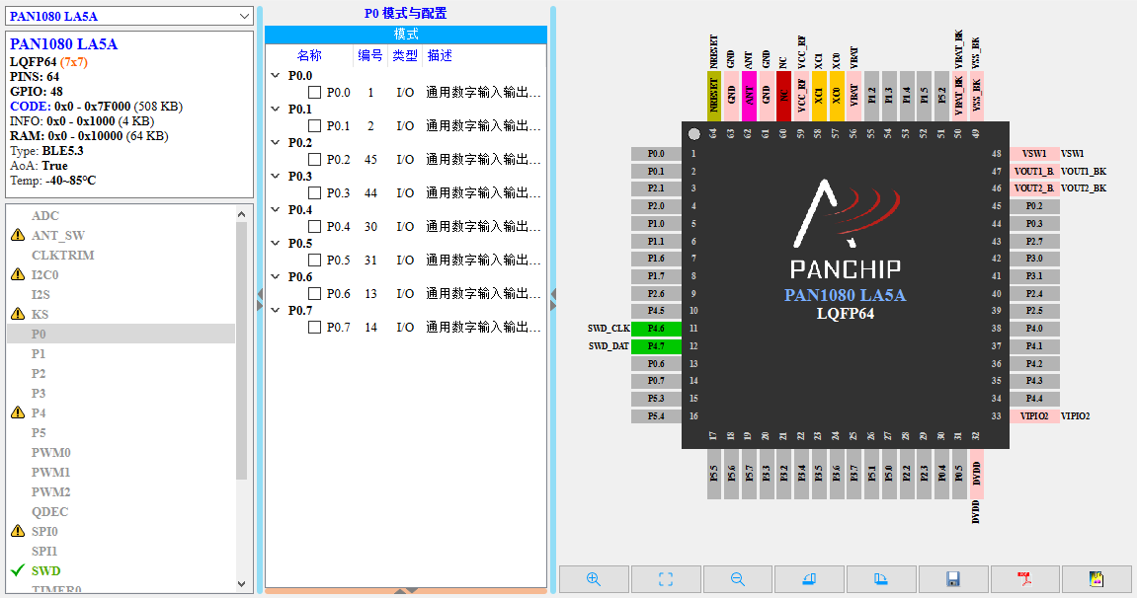The image size is (1137, 598).
Task: Collapse the P0.2 tree group
Action: (276, 143)
